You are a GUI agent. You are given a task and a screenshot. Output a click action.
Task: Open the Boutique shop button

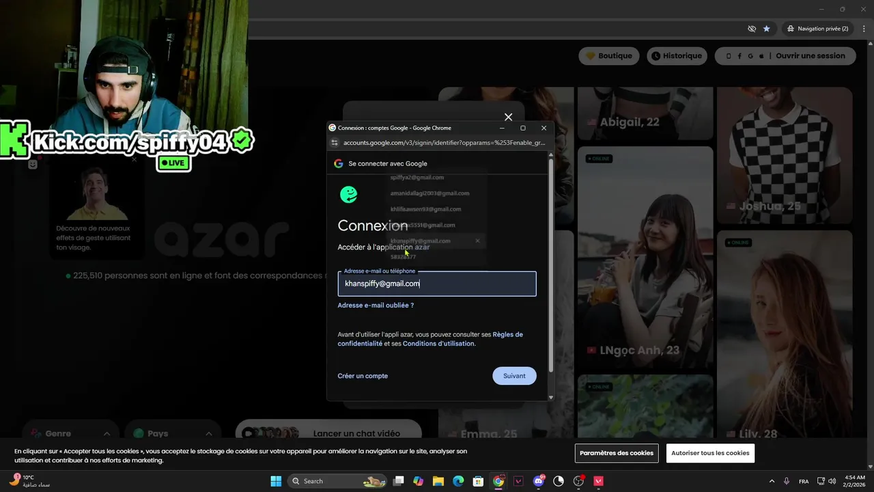[x=610, y=56]
